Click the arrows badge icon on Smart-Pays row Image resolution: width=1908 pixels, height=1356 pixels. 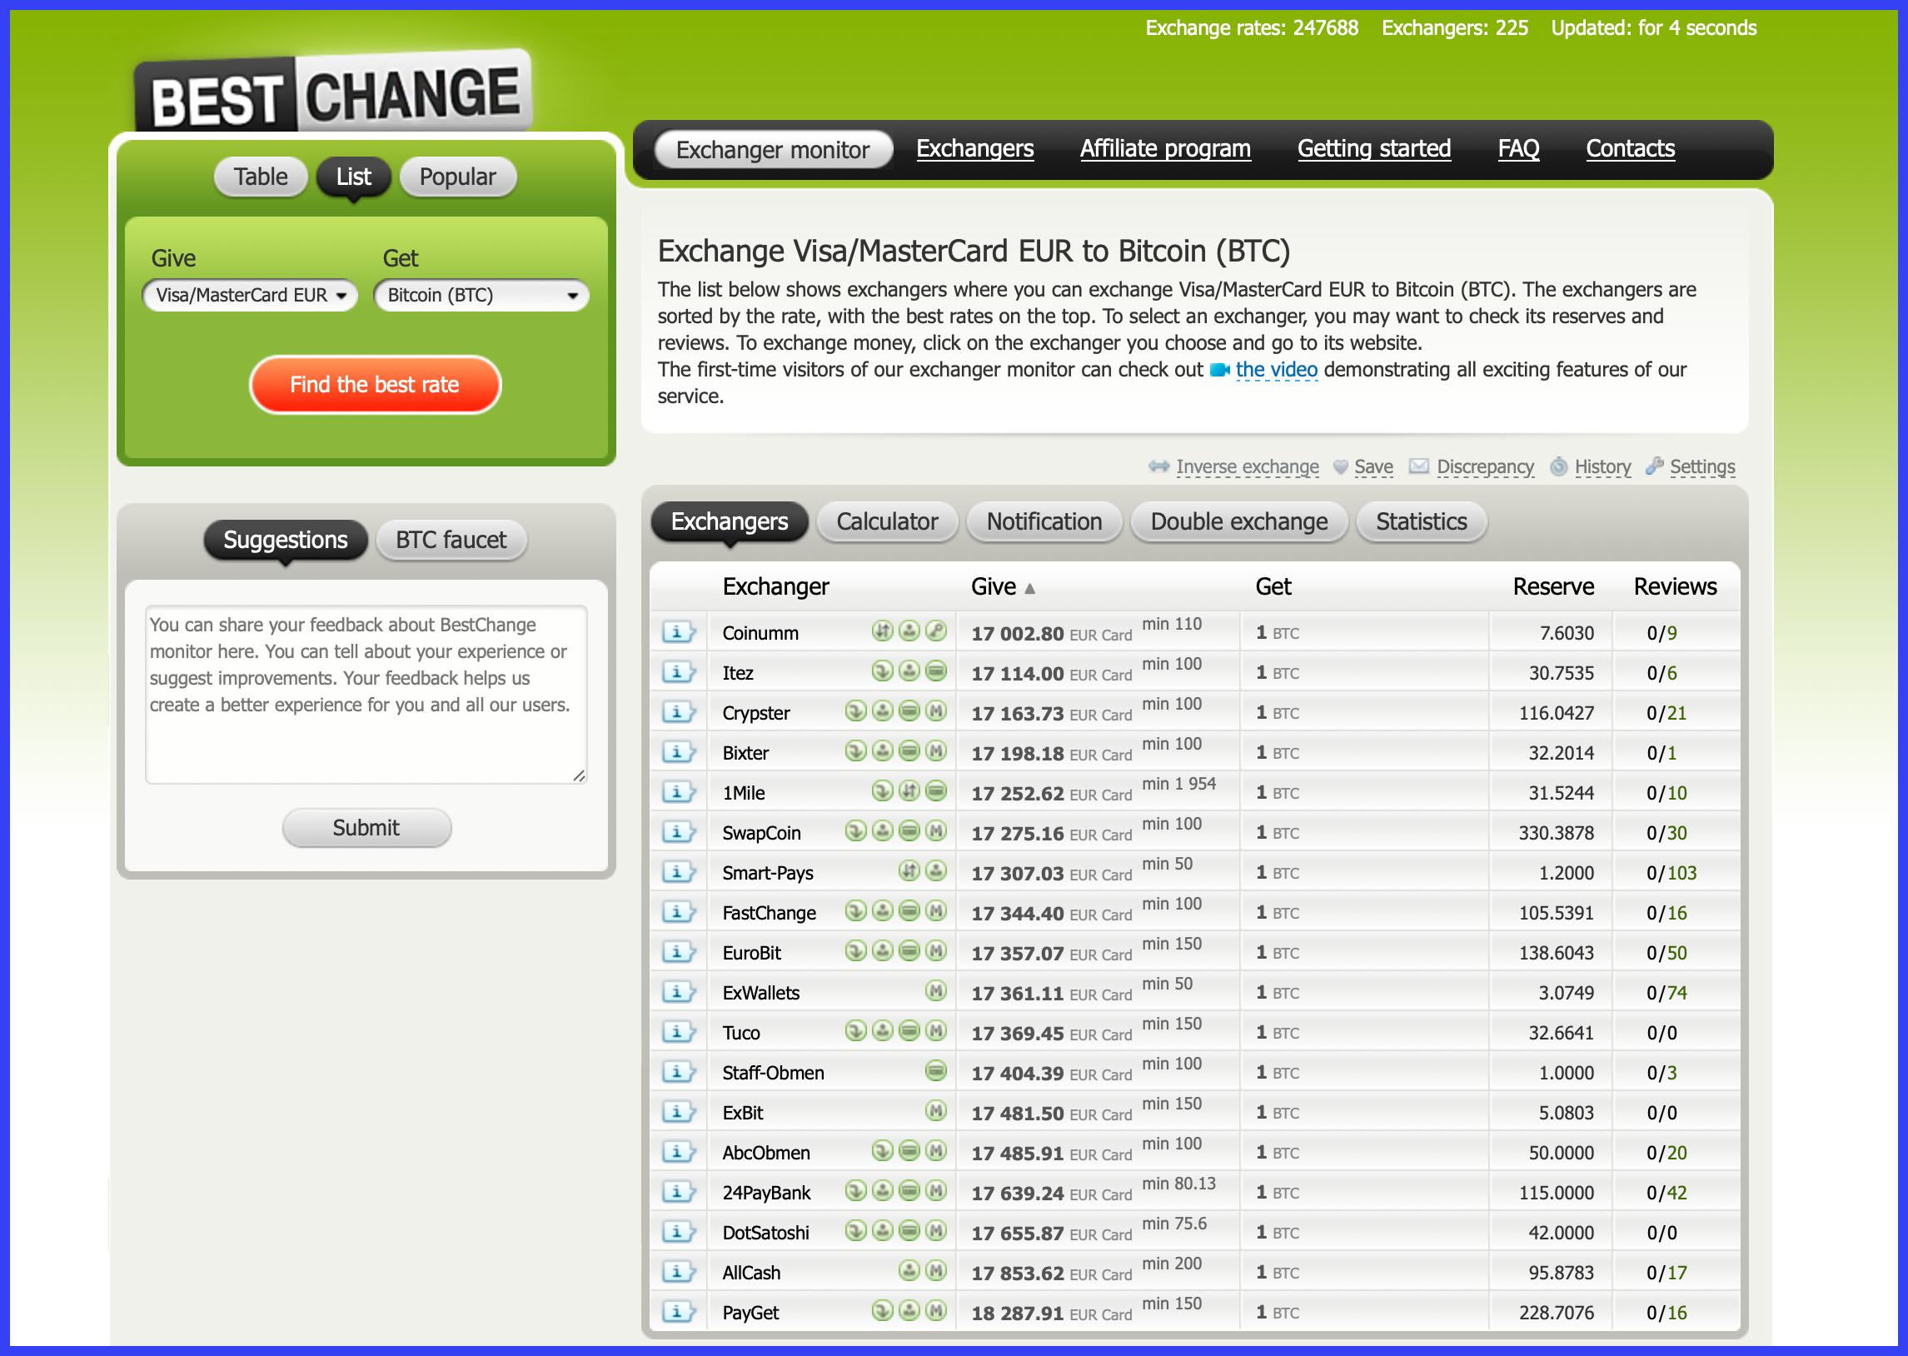(x=909, y=871)
